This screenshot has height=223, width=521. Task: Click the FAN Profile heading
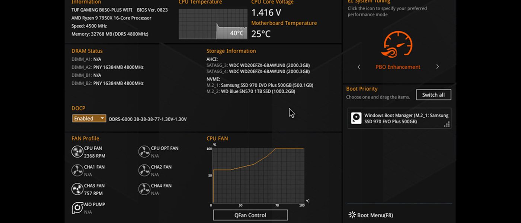point(85,138)
